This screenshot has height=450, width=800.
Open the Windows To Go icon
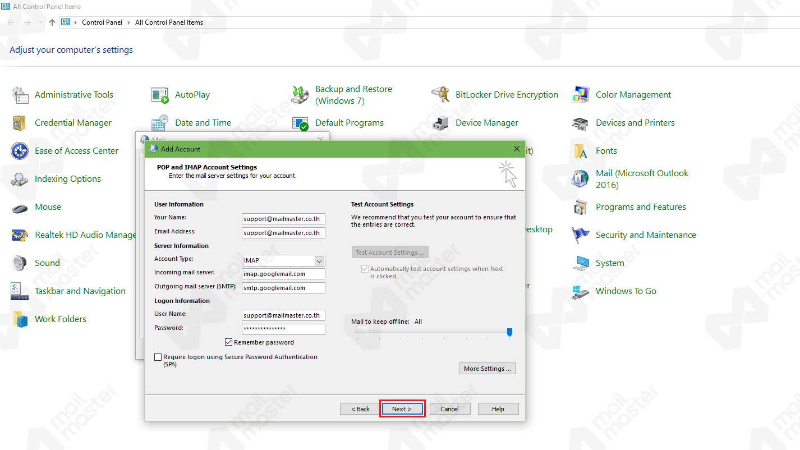(581, 291)
